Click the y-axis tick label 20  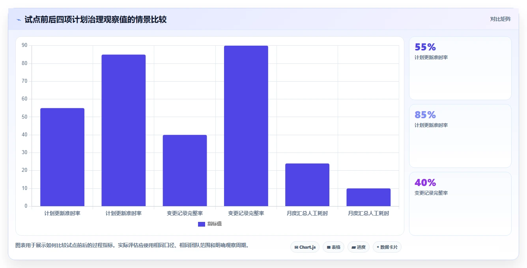click(24, 171)
